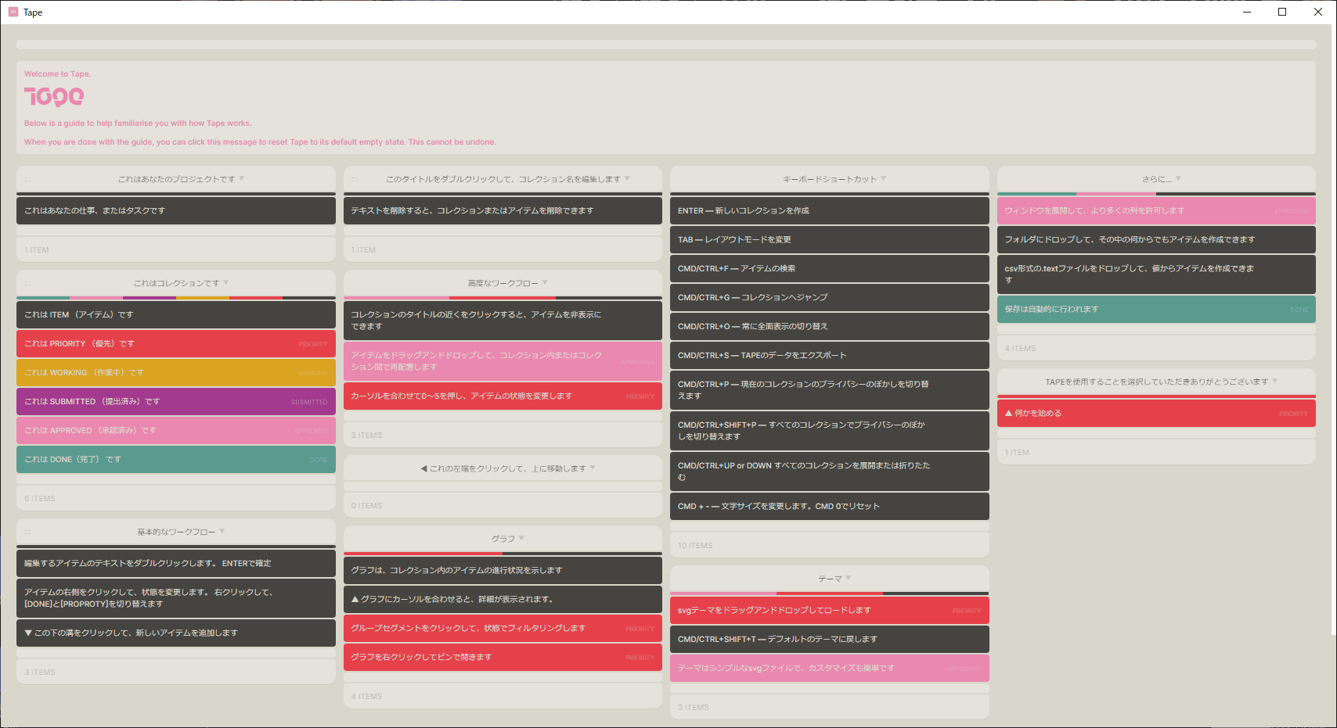Click the ▲ triangle icon in 何かを始める item
Screen dimensions: 1337x728
tap(1009, 413)
